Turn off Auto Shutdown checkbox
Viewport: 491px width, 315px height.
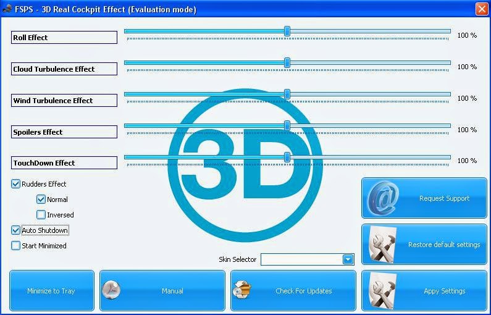click(15, 230)
